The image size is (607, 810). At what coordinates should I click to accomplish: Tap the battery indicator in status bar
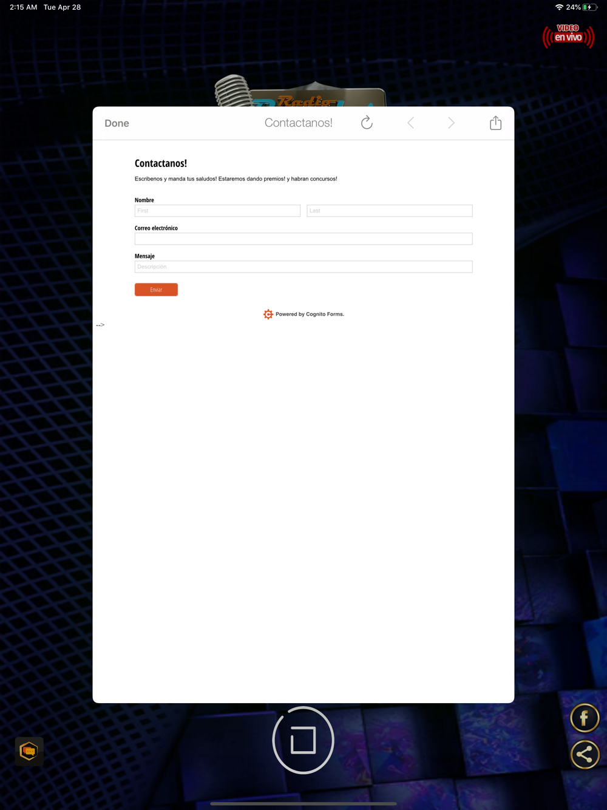pyautogui.click(x=590, y=7)
